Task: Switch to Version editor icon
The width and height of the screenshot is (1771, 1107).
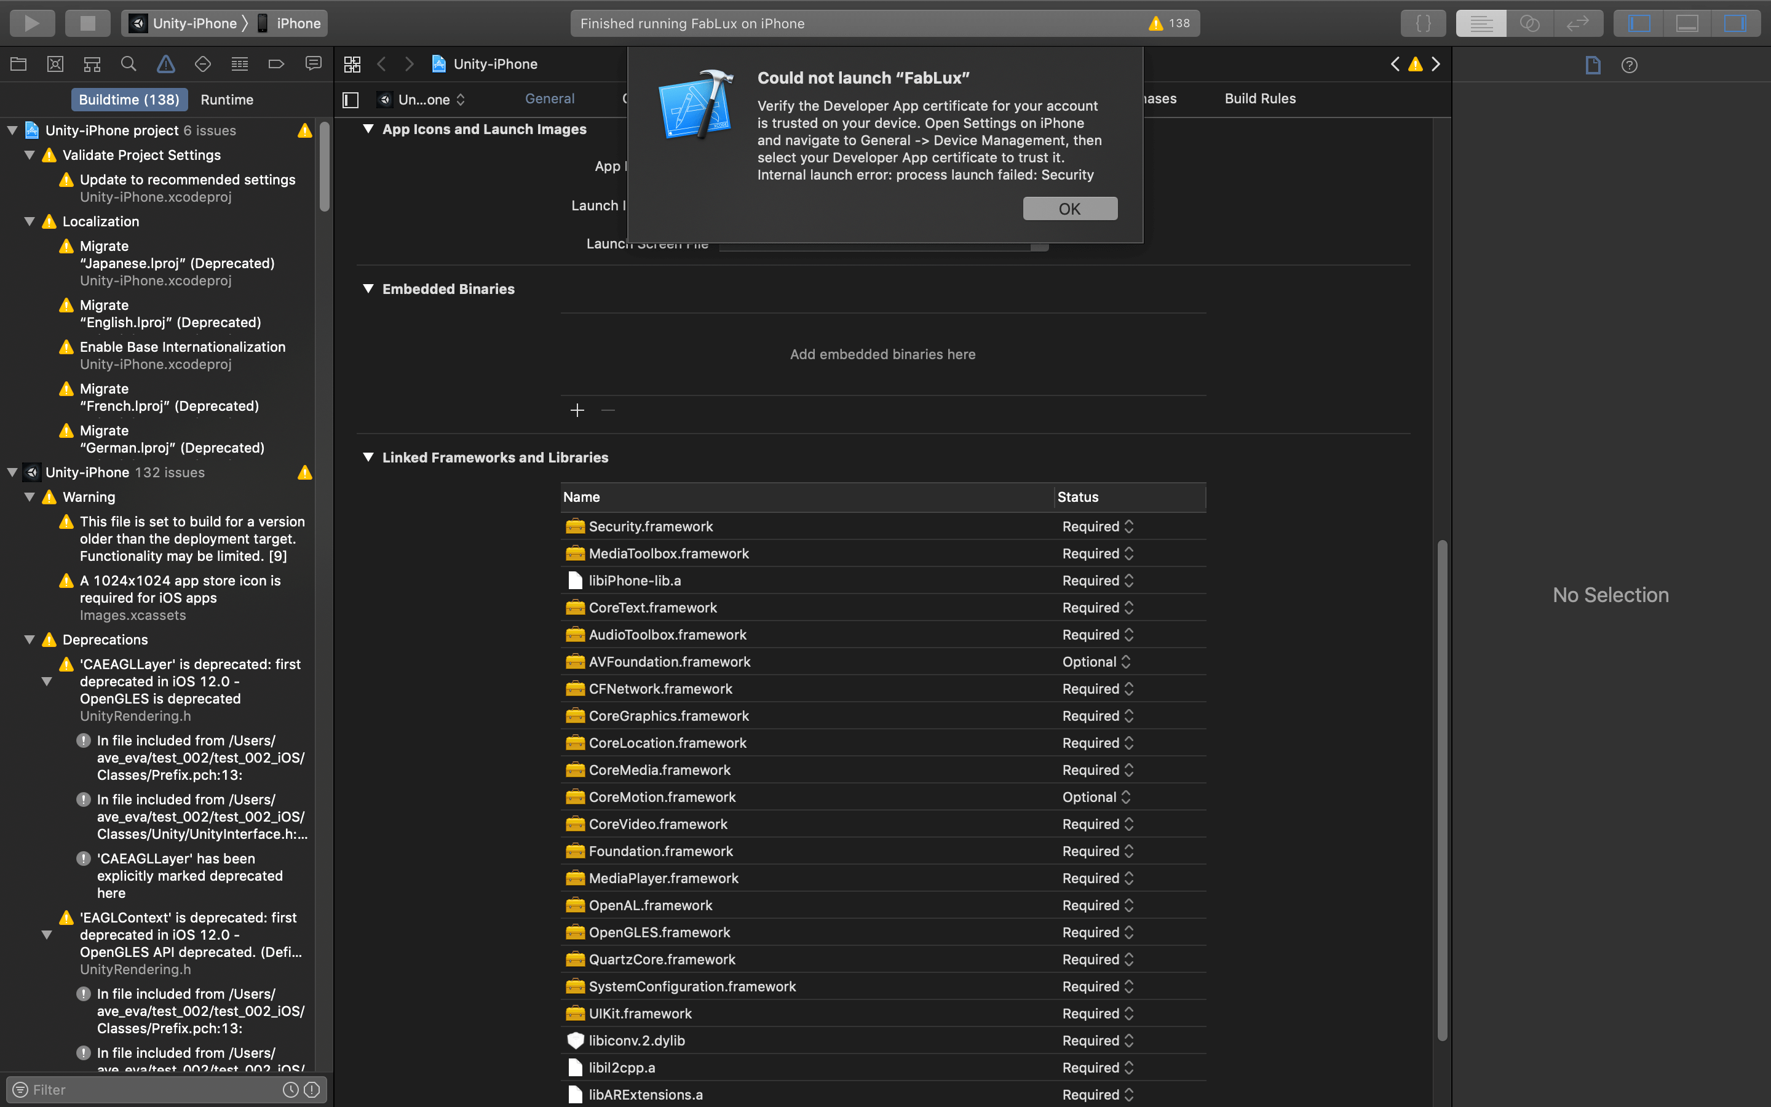Action: point(1578,23)
